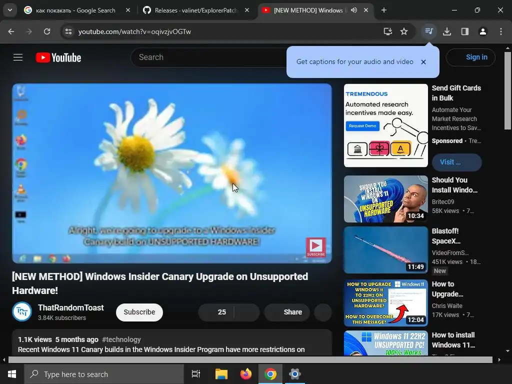The height and width of the screenshot is (384, 512).
Task: Open the Windows 11 22H2 unsupported PC thumbnail
Action: (x=385, y=343)
